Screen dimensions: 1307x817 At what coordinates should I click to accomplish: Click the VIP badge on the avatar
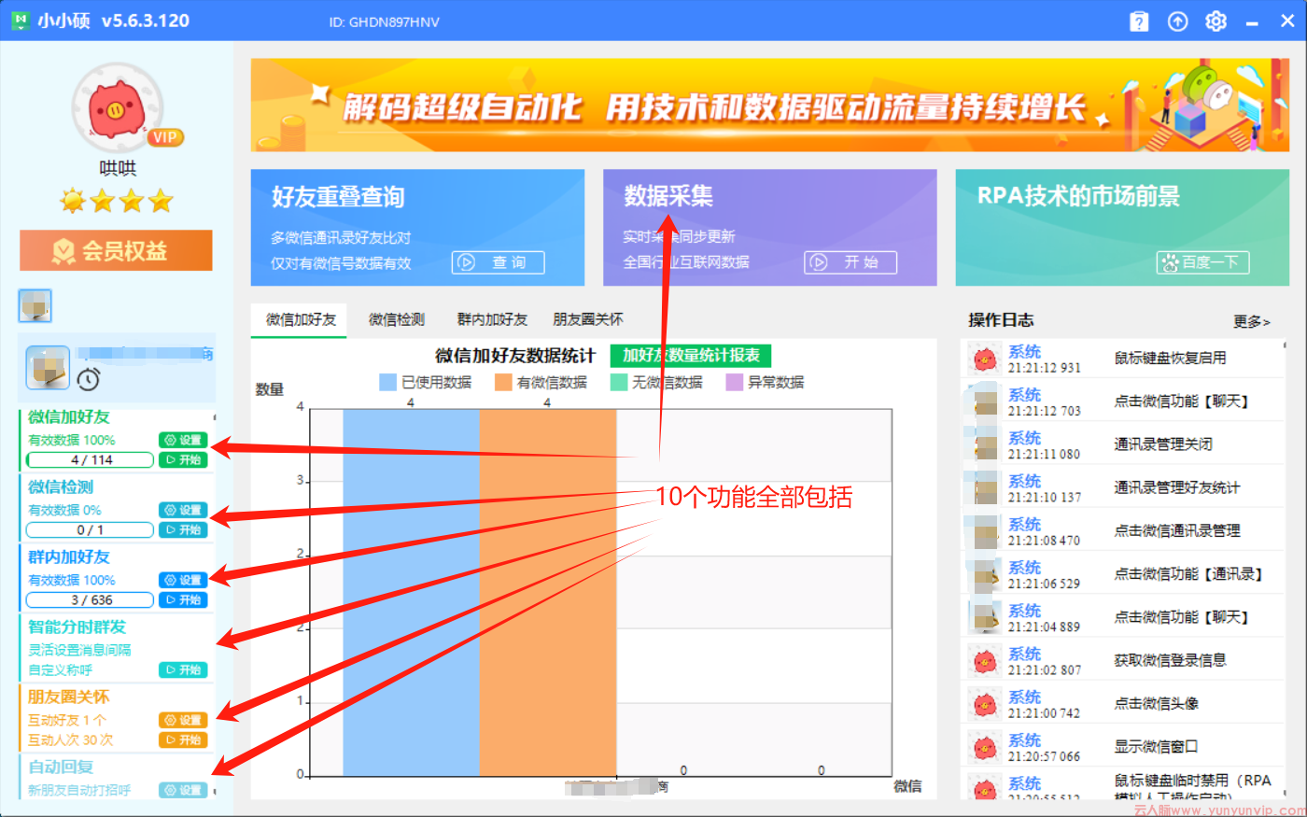[x=165, y=137]
